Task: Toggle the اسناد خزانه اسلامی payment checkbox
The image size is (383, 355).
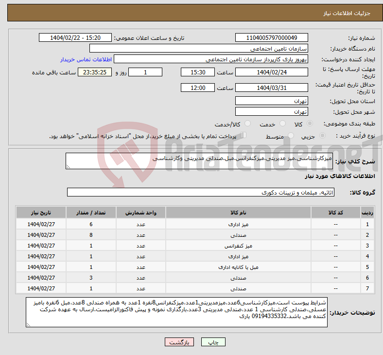Action: [244, 135]
